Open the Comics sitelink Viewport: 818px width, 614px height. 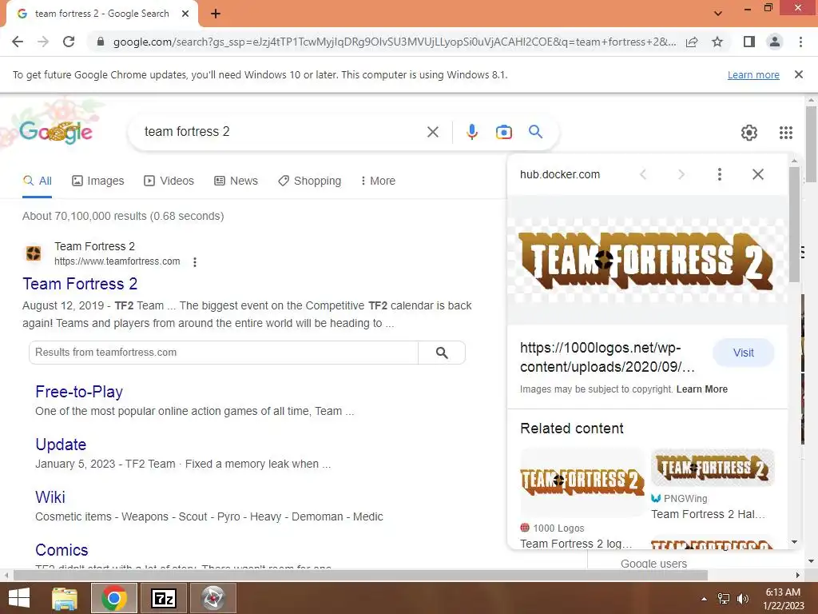click(x=62, y=550)
